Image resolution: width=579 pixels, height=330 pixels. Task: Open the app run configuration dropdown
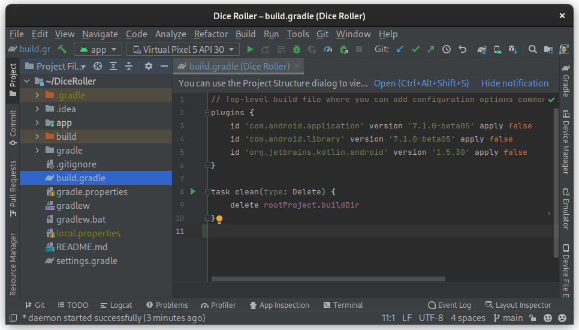coord(98,49)
